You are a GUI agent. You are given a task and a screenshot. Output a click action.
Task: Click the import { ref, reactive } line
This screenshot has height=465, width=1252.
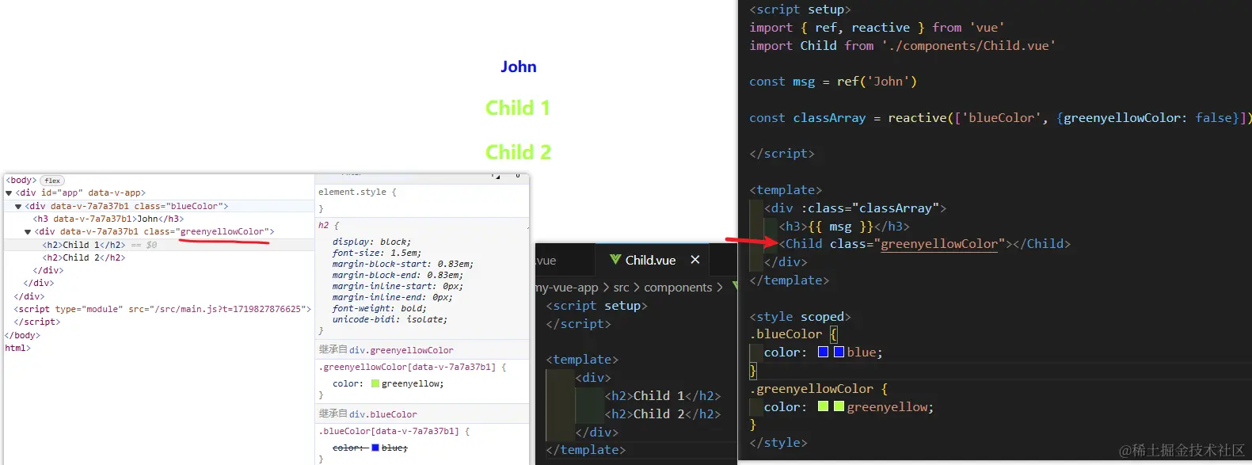877,27
